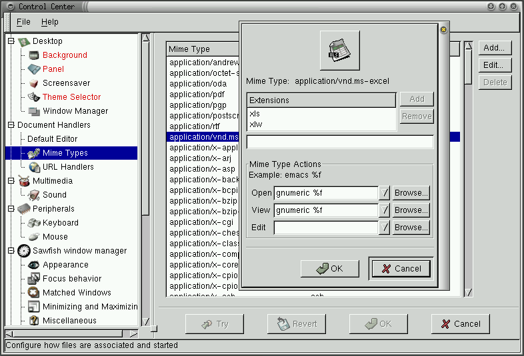Click Minimizing and Maximizing icon
This screenshot has height=356, width=524.
[34, 307]
